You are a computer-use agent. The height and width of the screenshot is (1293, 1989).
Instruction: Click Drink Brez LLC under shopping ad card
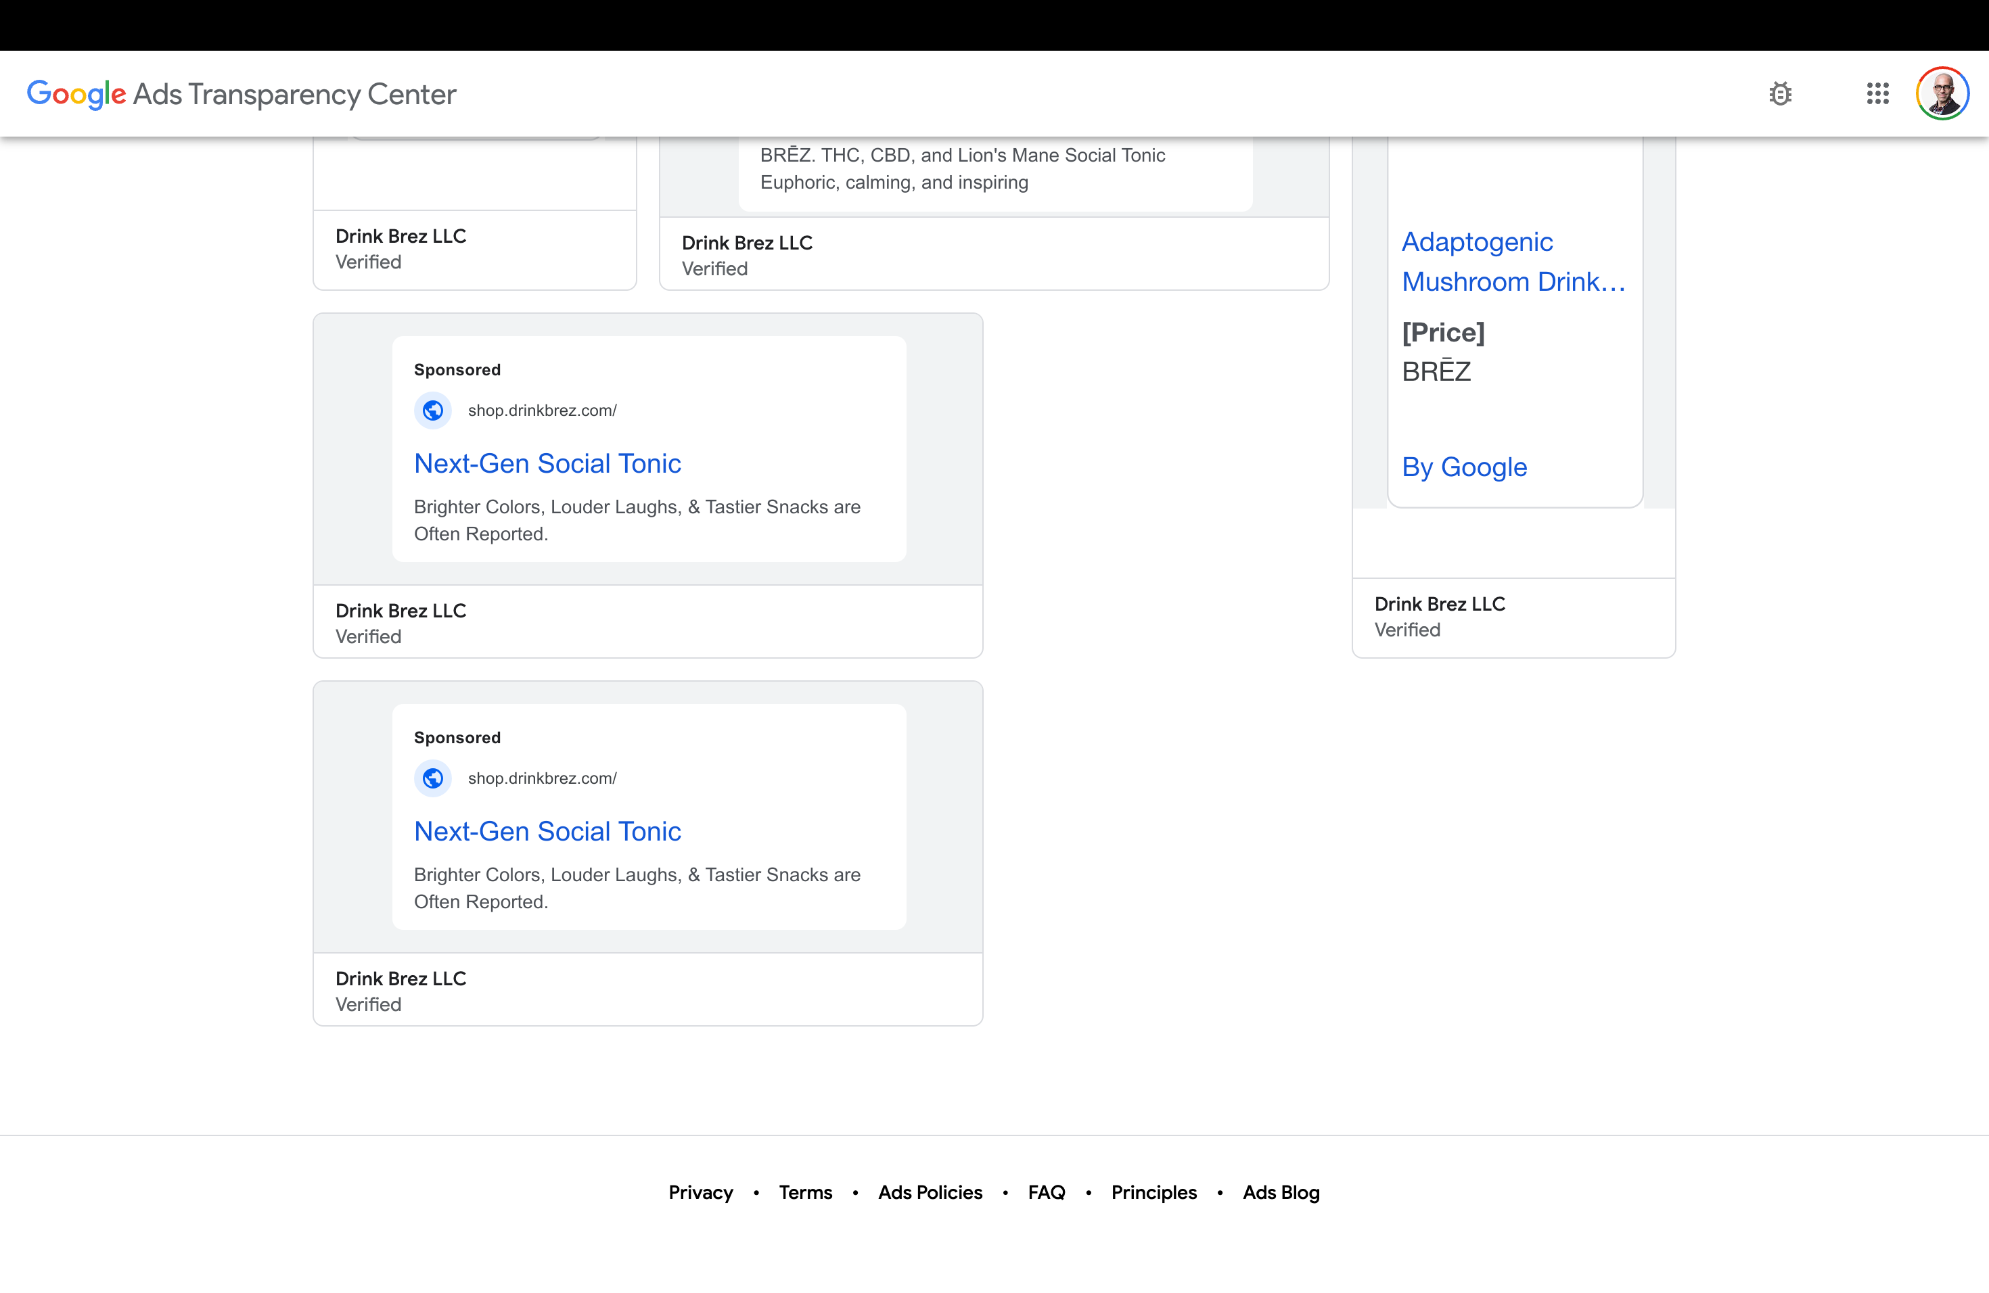1439,604
